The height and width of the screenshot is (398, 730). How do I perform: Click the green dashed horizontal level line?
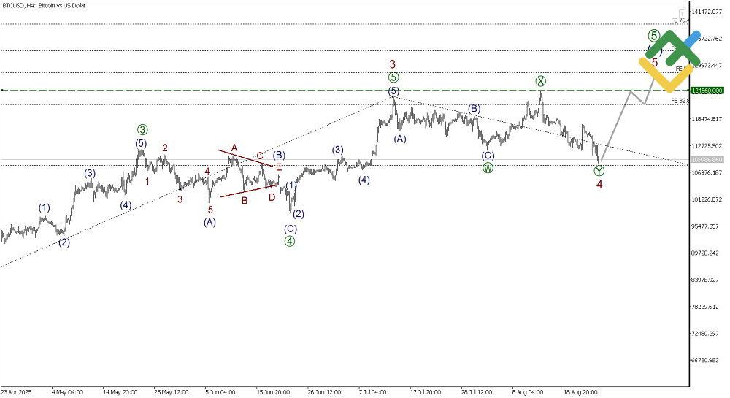click(345, 90)
